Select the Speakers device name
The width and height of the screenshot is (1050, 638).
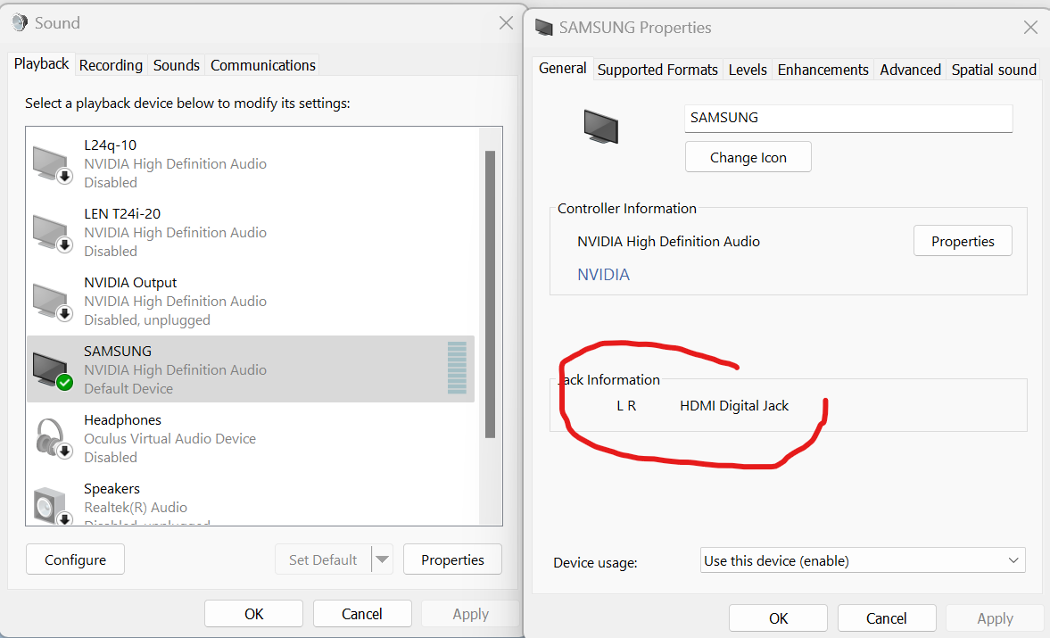pyautogui.click(x=112, y=489)
